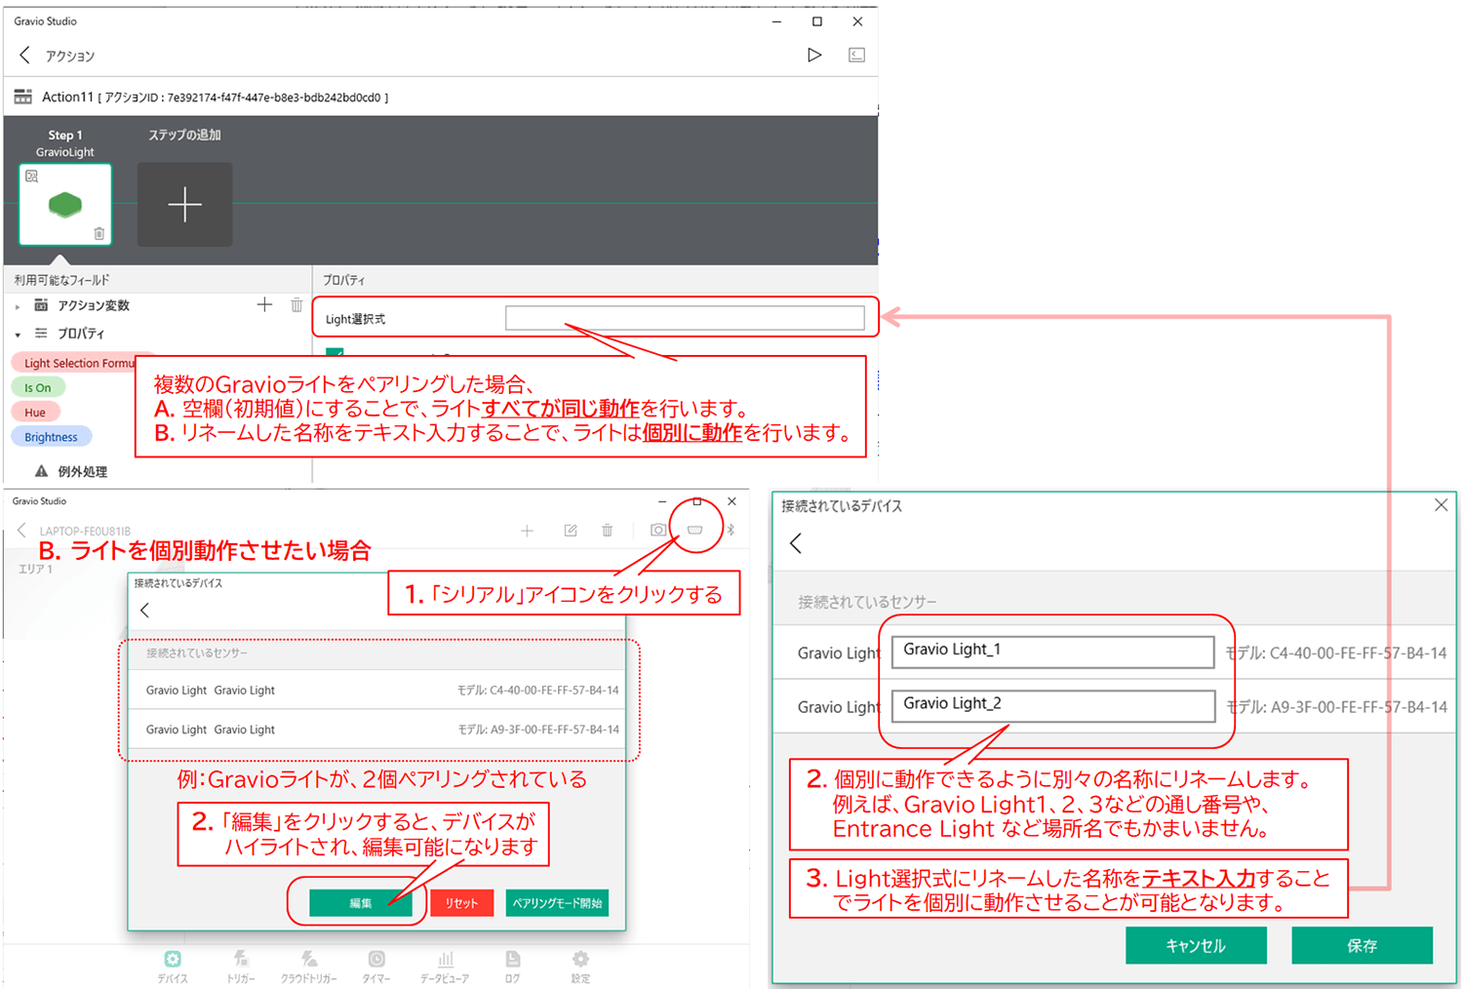Add a new step with the plus tile

(185, 205)
